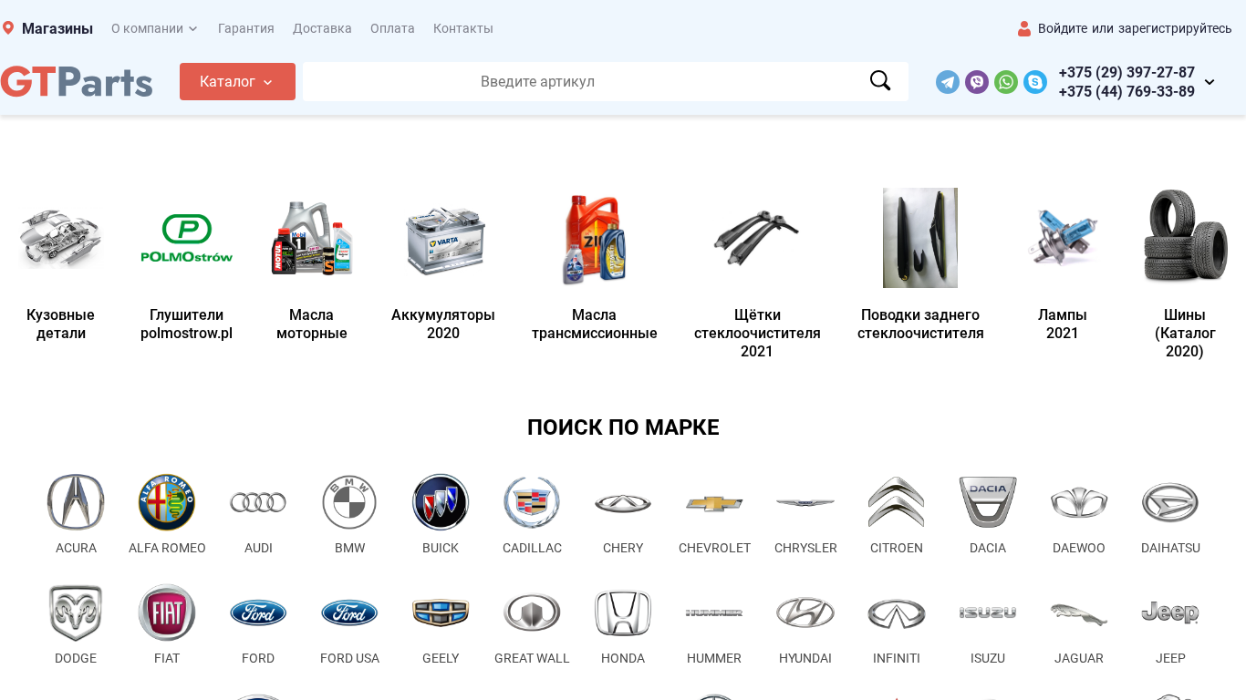Open the Доставка menu item

322,28
